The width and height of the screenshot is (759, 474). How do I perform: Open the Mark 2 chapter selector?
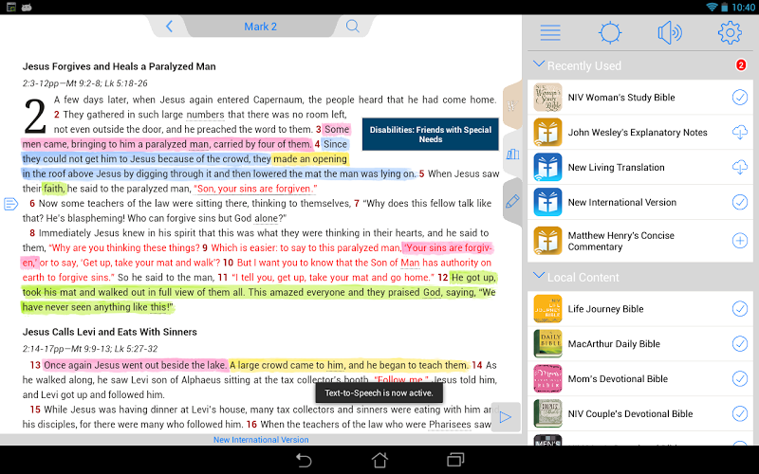pos(260,27)
